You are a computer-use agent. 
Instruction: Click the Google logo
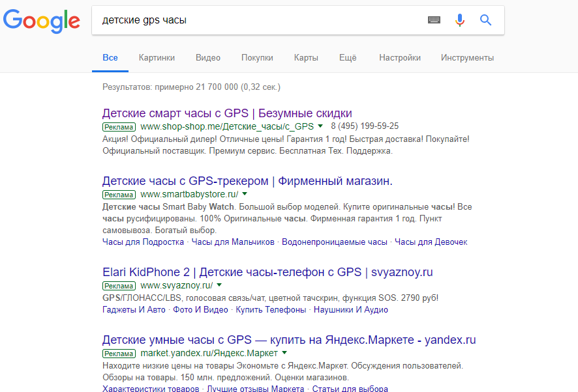(x=41, y=20)
